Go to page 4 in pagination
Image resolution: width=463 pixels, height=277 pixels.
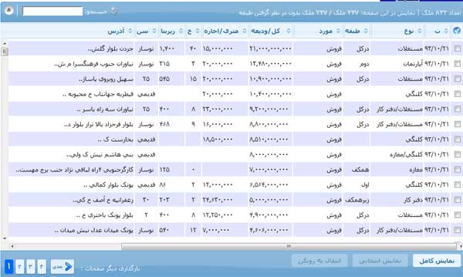point(42,267)
